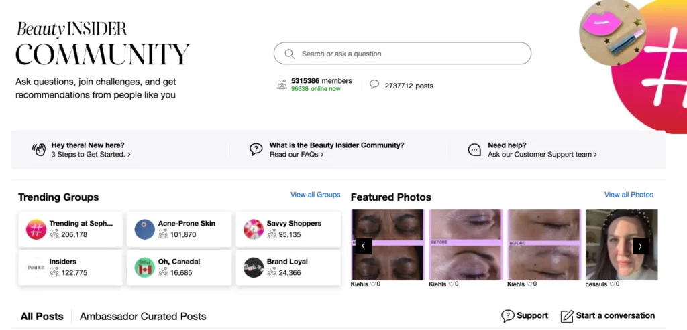Open Ask our Customer Support team link

coord(542,155)
